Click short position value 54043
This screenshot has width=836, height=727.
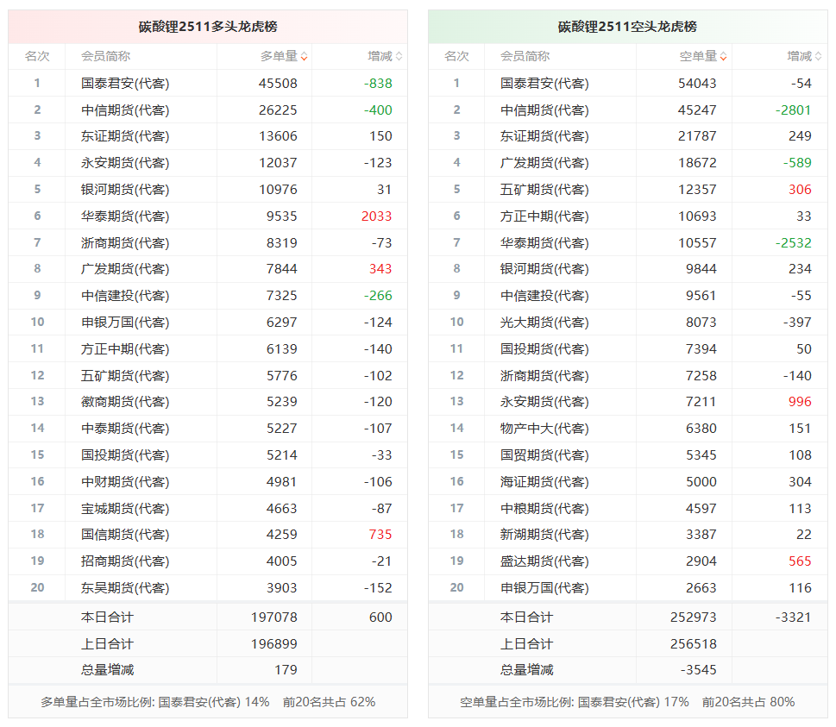[x=697, y=84]
